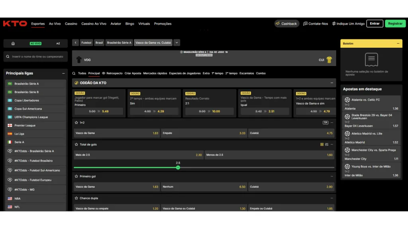The height and width of the screenshot is (229, 408).
Task: Click the Cashback coins icon
Action: (x=278, y=23)
